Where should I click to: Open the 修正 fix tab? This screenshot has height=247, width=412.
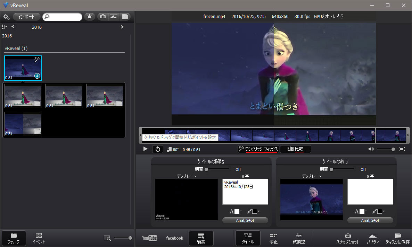[273, 238]
